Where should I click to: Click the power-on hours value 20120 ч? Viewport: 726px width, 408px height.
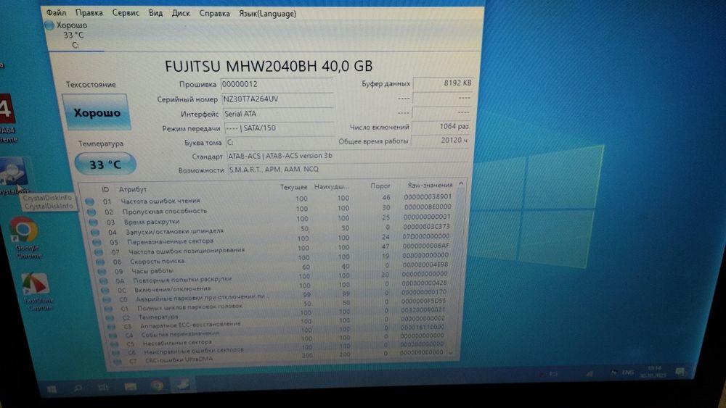click(x=441, y=140)
